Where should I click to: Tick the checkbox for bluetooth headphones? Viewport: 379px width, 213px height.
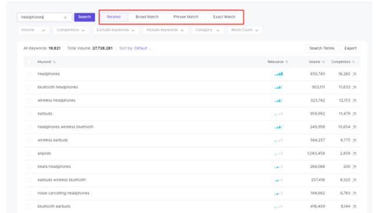tap(29, 88)
